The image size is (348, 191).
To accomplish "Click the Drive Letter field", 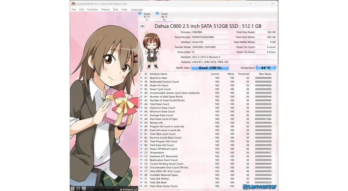I will point(210,52).
